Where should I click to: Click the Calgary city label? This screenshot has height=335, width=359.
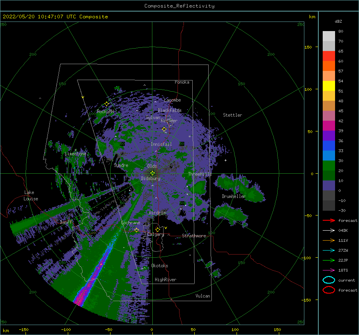(156, 234)
